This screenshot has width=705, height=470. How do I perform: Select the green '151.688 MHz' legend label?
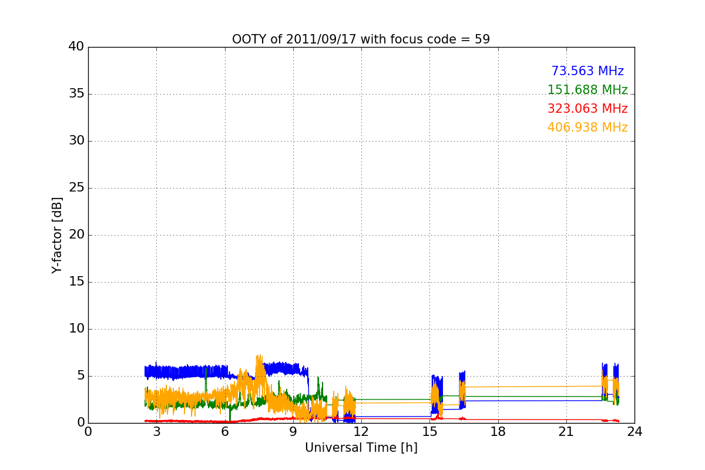(x=587, y=90)
